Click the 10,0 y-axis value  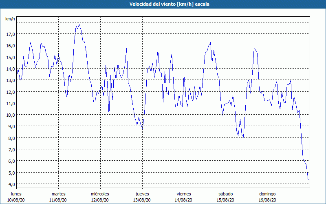[x=11, y=115]
